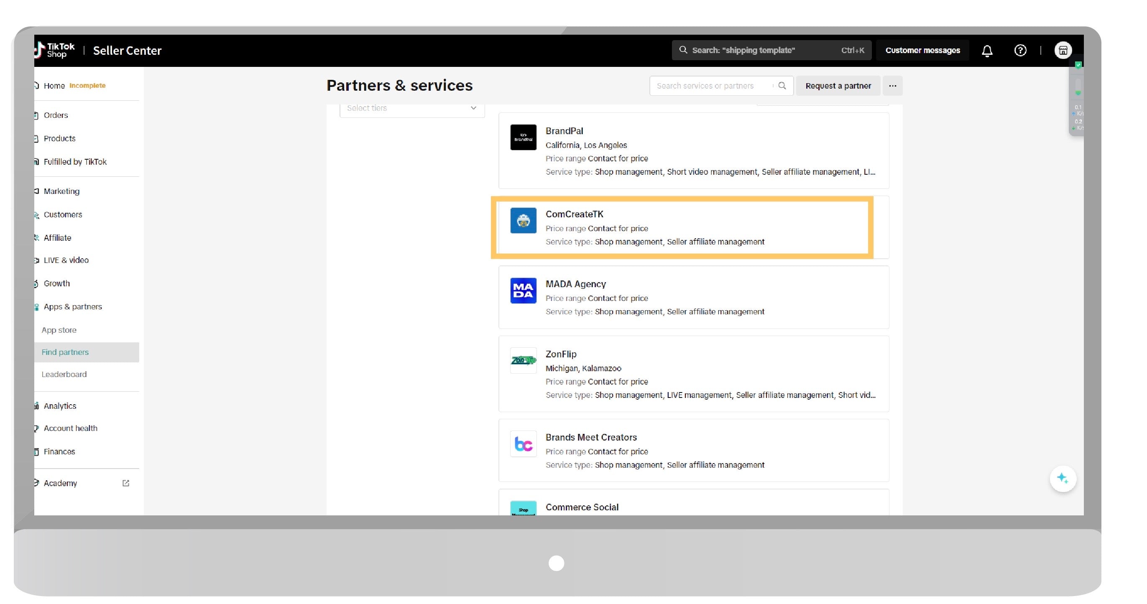1147x604 pixels.
Task: Open the Leaderboard menu item
Action: (x=64, y=375)
